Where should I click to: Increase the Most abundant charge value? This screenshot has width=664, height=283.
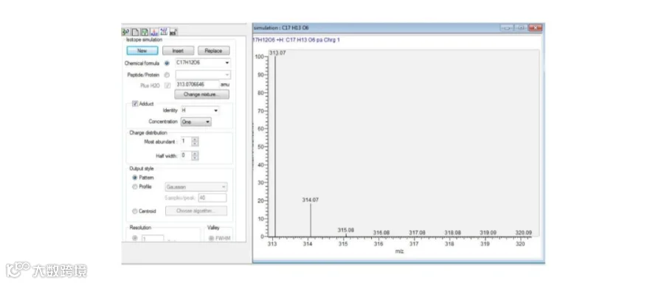click(x=195, y=139)
